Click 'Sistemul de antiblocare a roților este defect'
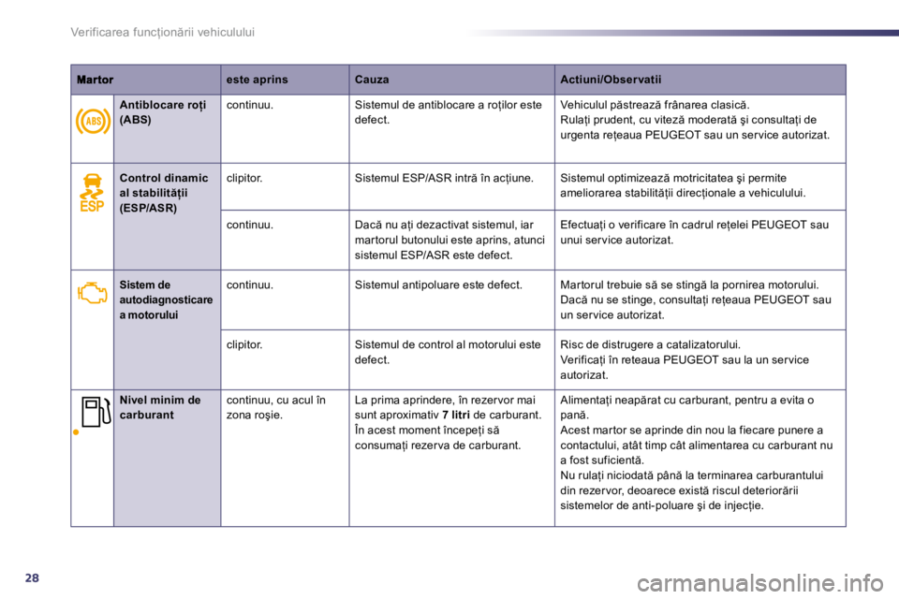 [x=449, y=112]
